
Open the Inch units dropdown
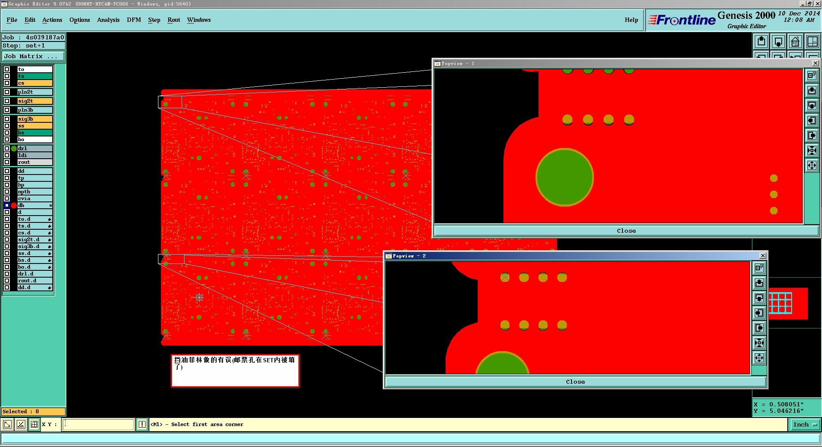pyautogui.click(x=805, y=424)
